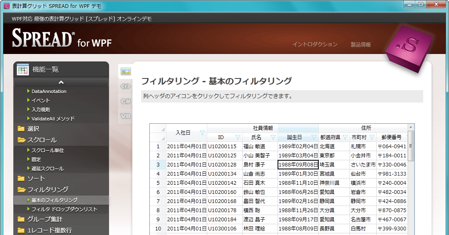Click cell 神奈川県
449x235 pixels.
pos(334,183)
